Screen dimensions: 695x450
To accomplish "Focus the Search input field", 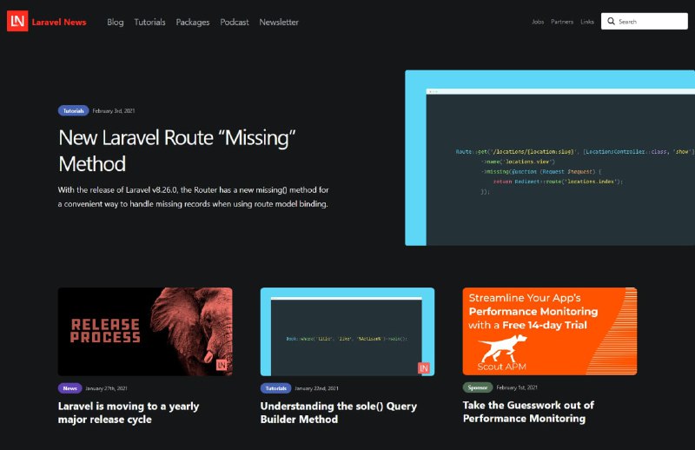I will (644, 21).
